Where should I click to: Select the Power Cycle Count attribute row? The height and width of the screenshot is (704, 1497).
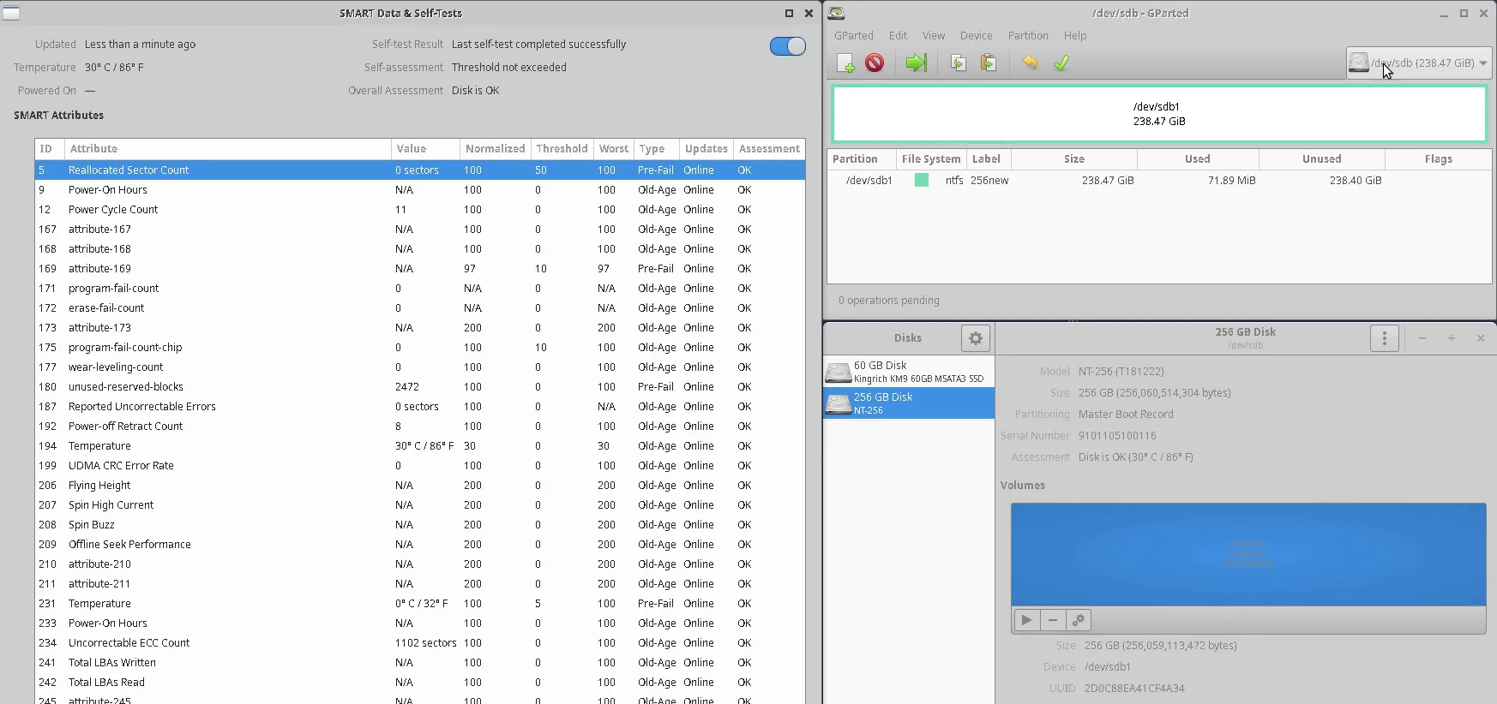click(x=420, y=210)
